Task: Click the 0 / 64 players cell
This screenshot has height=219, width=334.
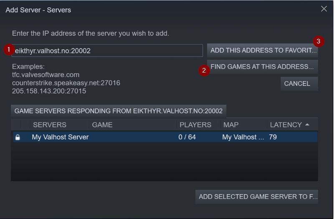Action: (x=187, y=137)
